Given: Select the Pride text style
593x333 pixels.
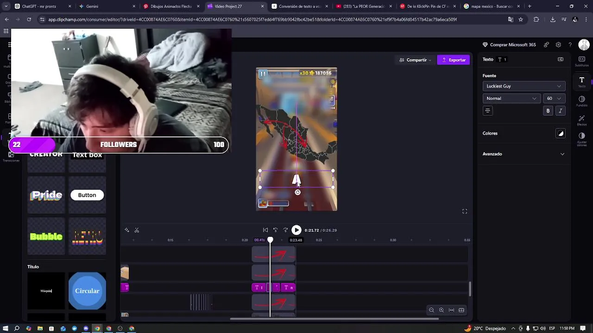Looking at the screenshot, I should click(46, 195).
